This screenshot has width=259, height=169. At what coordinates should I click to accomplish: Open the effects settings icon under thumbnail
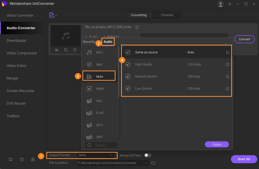pyautogui.click(x=75, y=50)
